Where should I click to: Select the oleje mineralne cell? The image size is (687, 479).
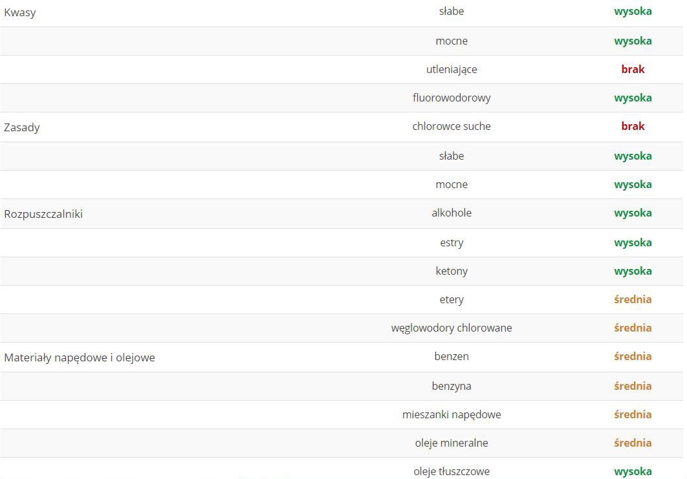[452, 443]
